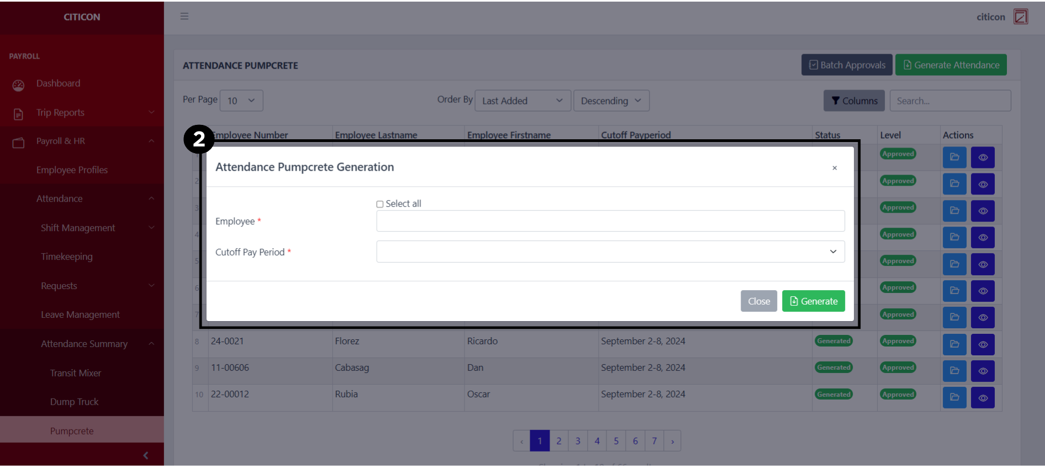1045x467 pixels.
Task: Open folder icon for Cabasag row
Action: (954, 371)
